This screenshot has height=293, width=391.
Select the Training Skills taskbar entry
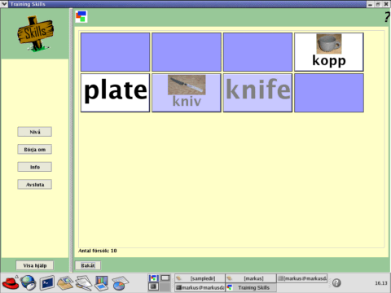click(251, 287)
